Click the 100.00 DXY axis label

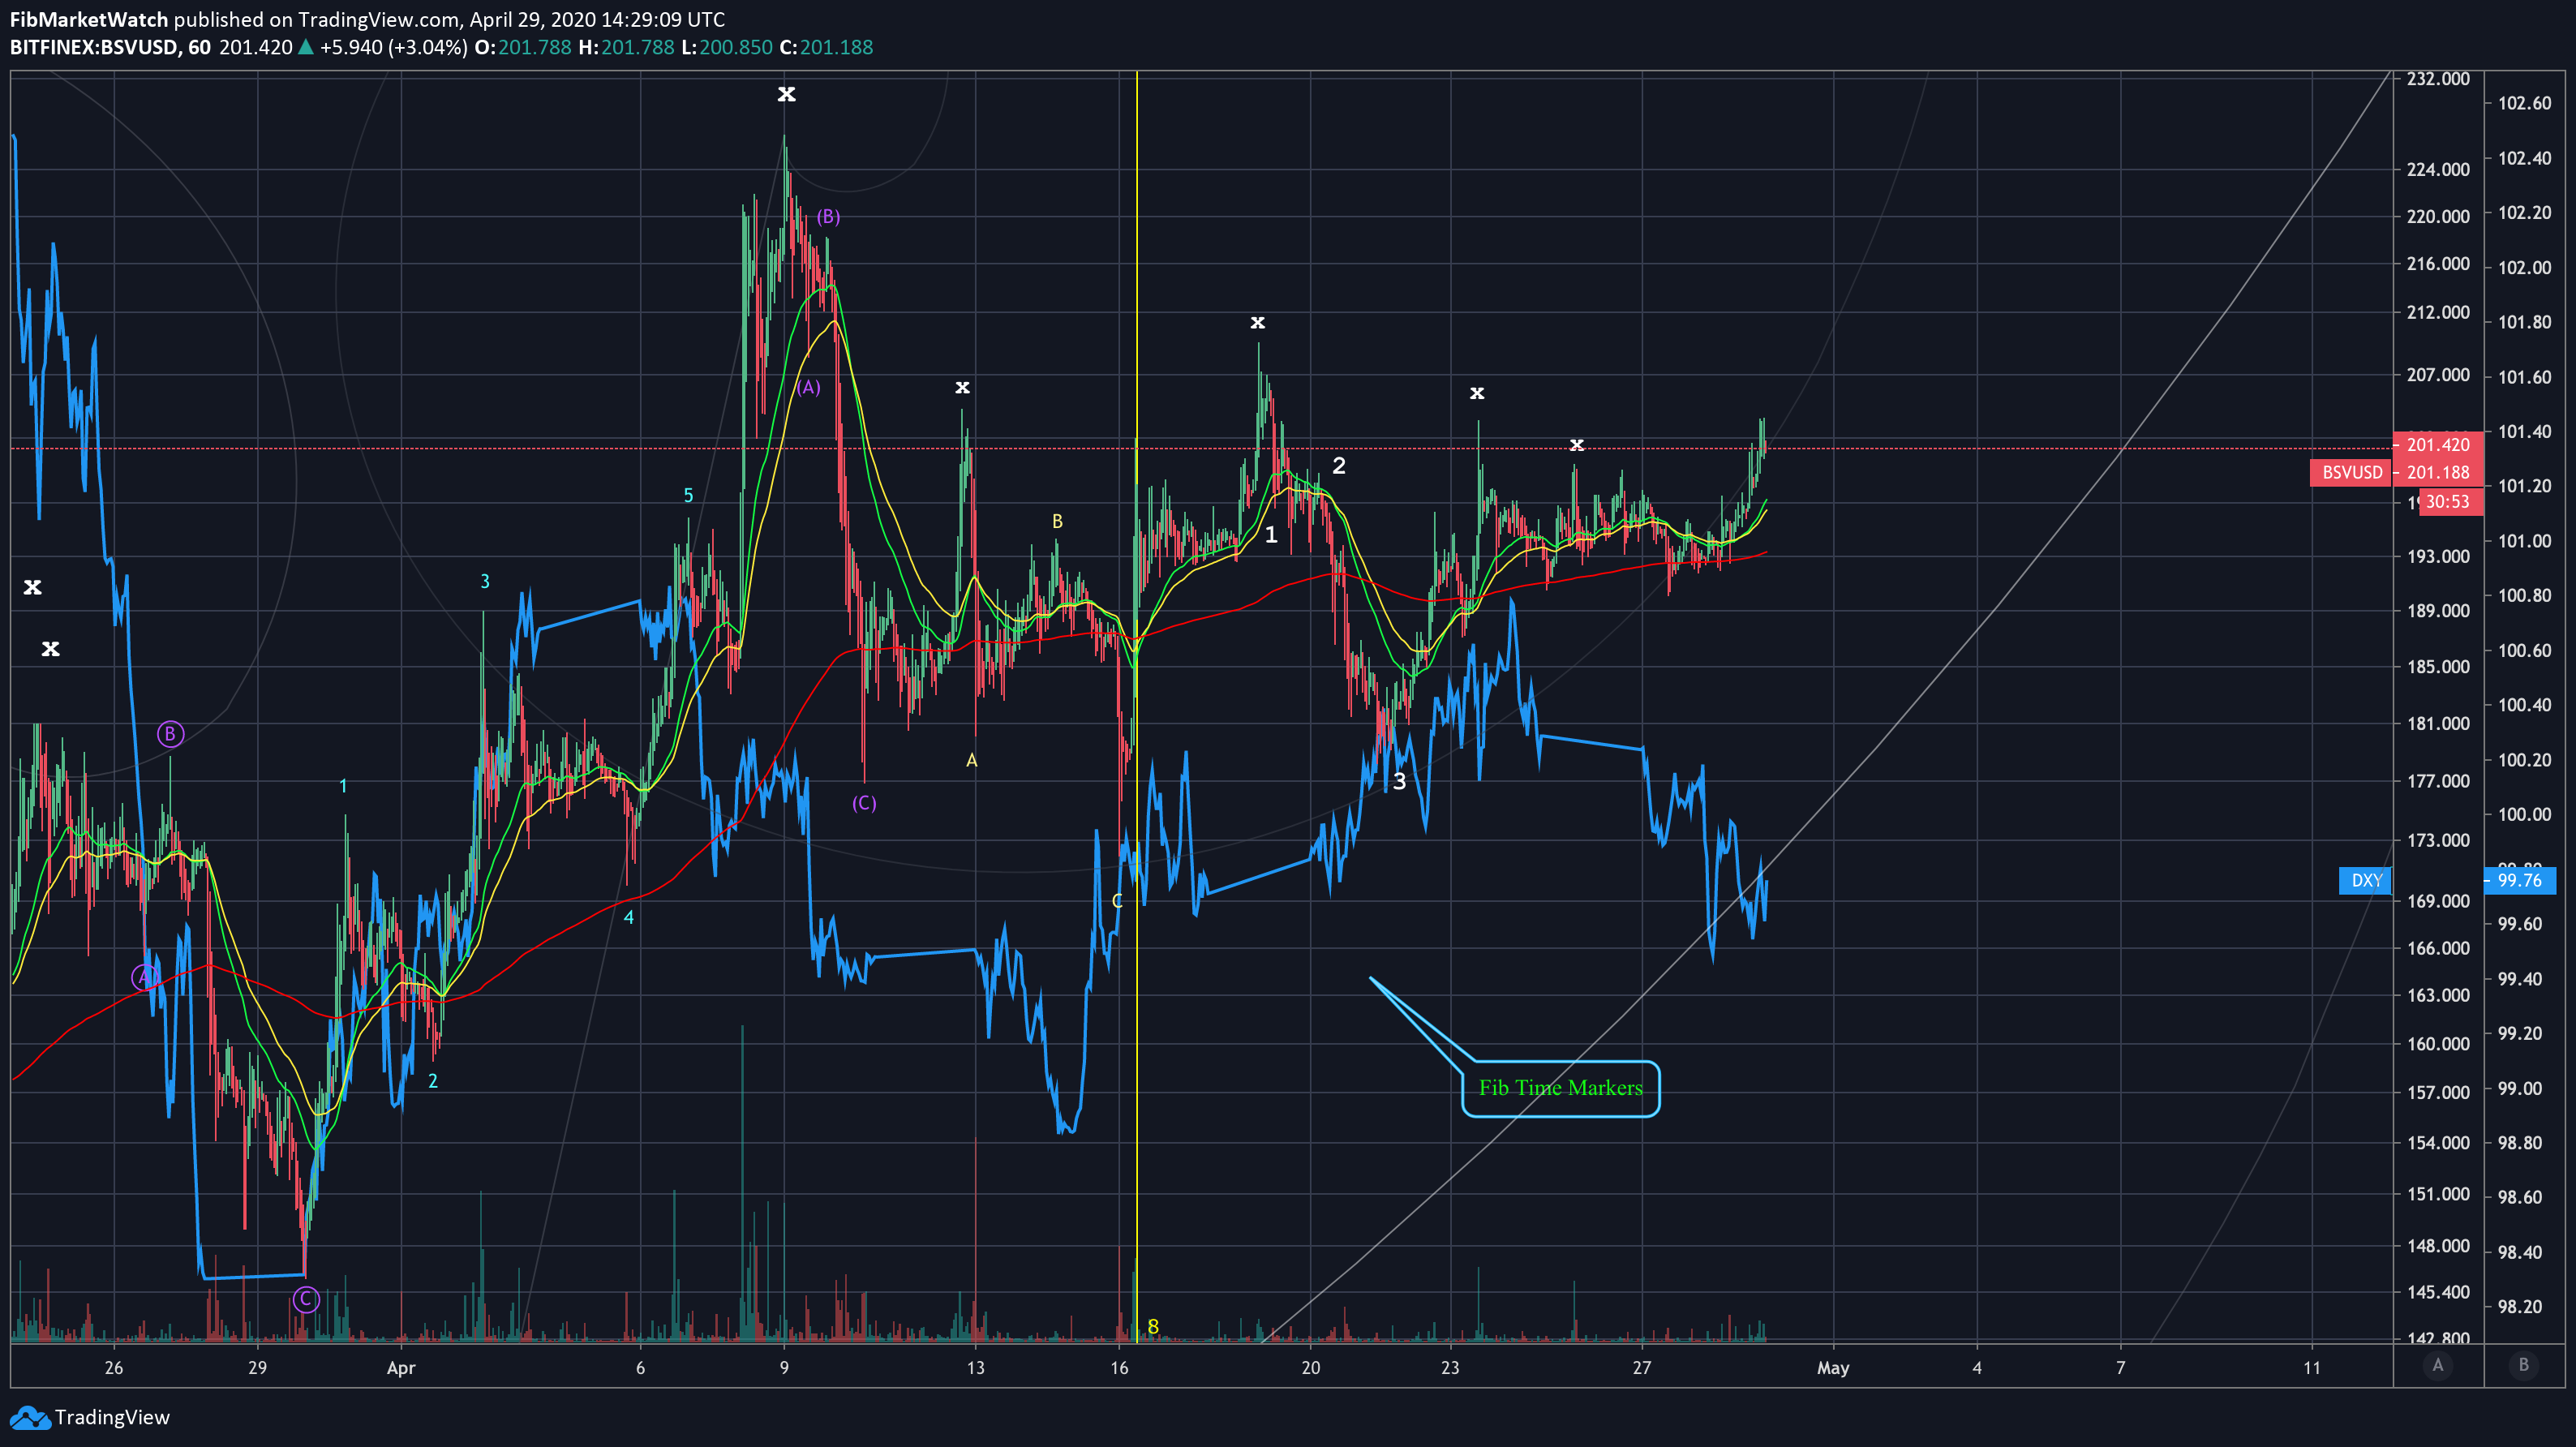click(x=2524, y=814)
